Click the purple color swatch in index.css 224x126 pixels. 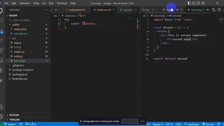point(84,23)
